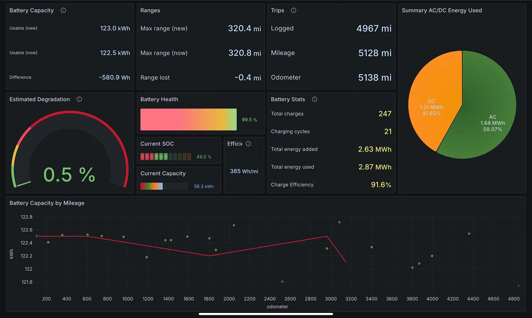
Task: Click the 320.8 mi max range value
Action: 245,53
